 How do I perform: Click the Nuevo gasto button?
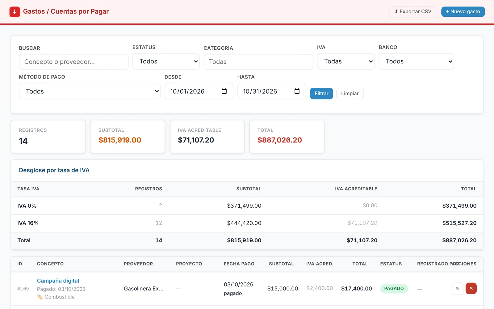pos(463,12)
